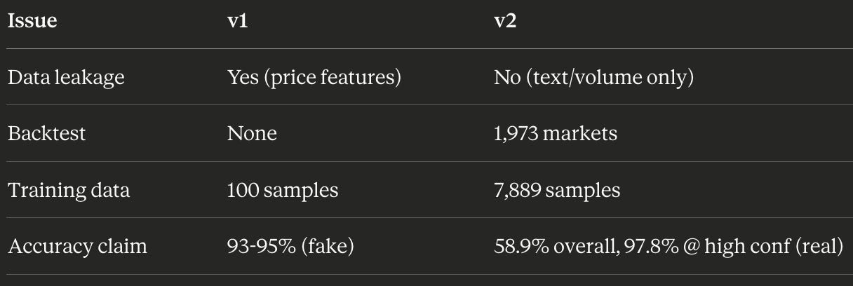Screen dimensions: 853x286
Task: Select the v2 column header
Action: (x=505, y=20)
